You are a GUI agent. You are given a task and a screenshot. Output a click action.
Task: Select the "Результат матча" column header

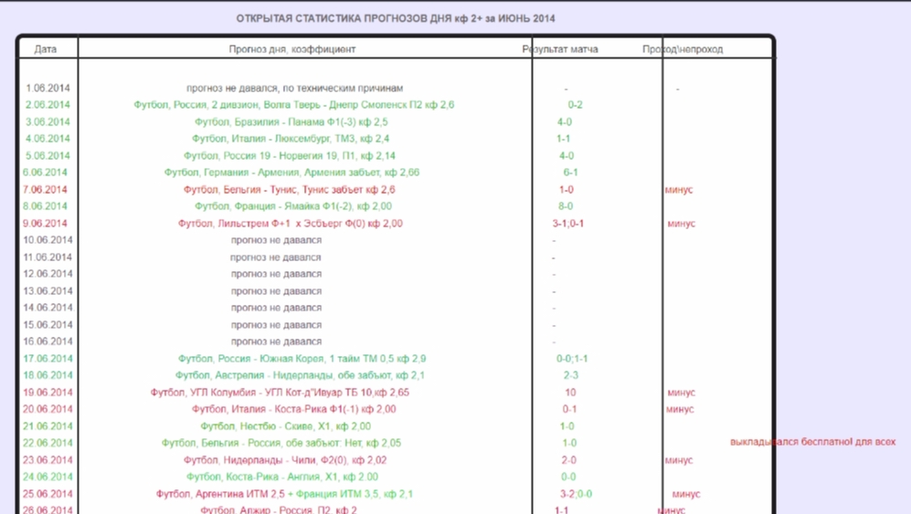click(560, 49)
